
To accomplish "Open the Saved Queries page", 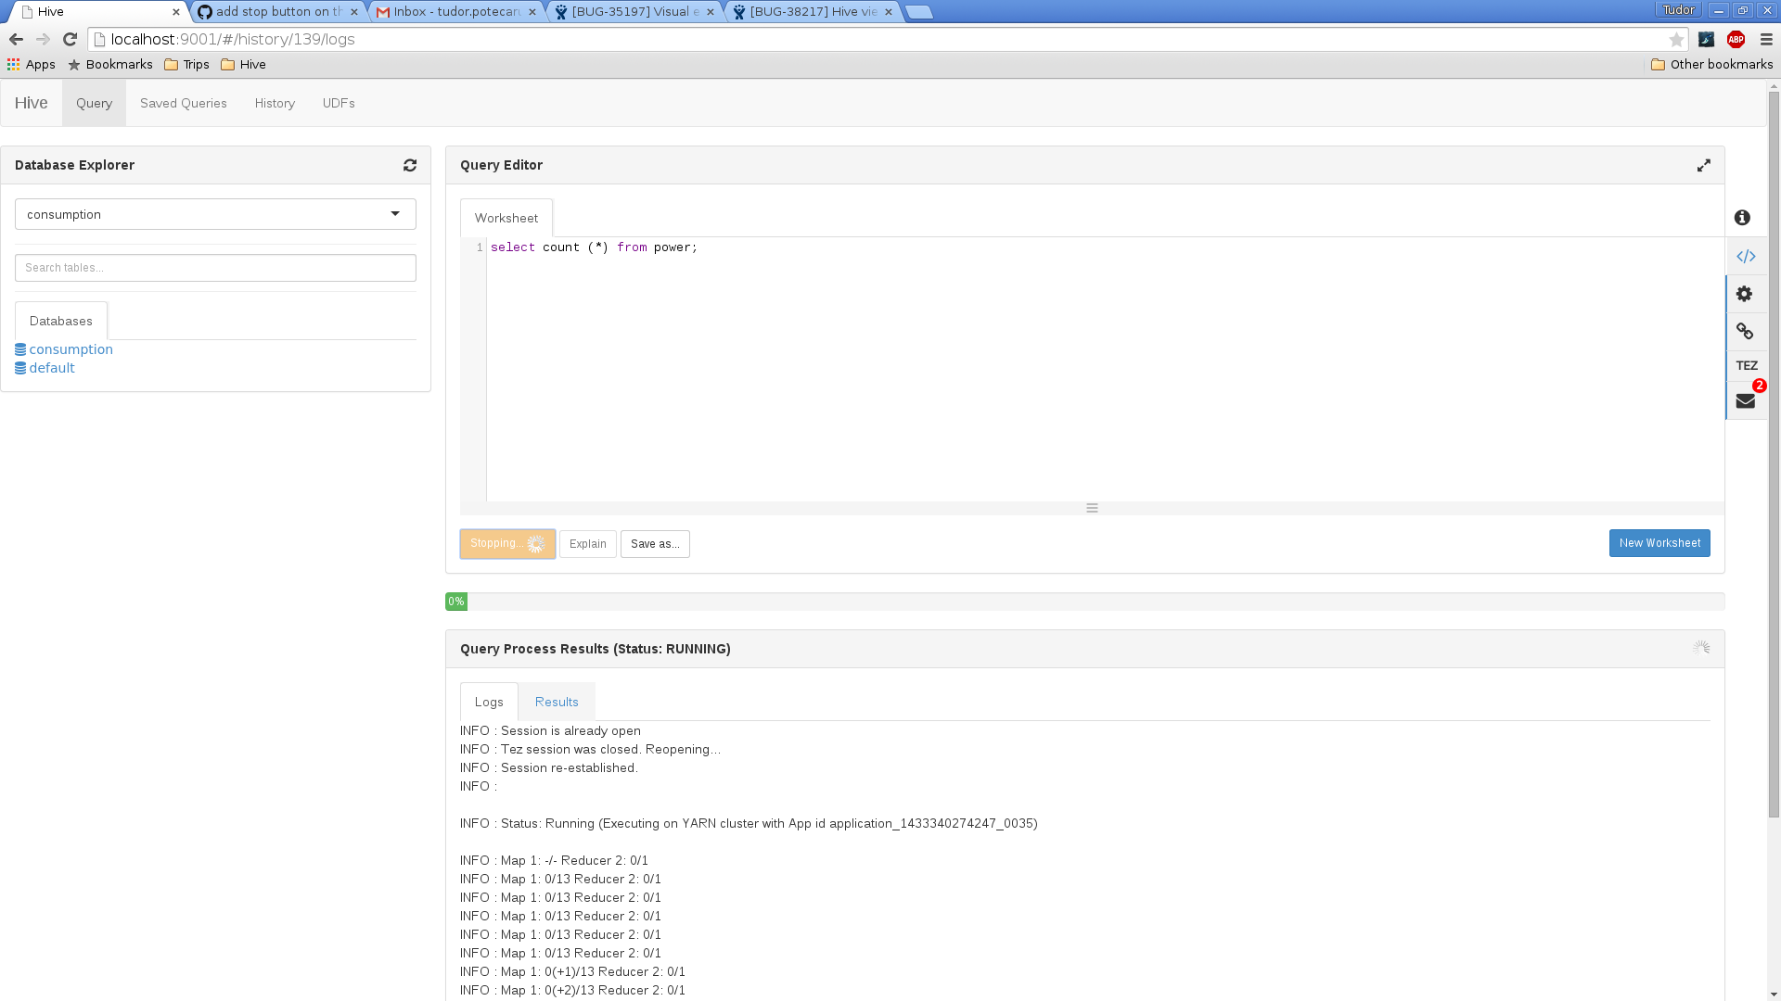I will (x=184, y=103).
